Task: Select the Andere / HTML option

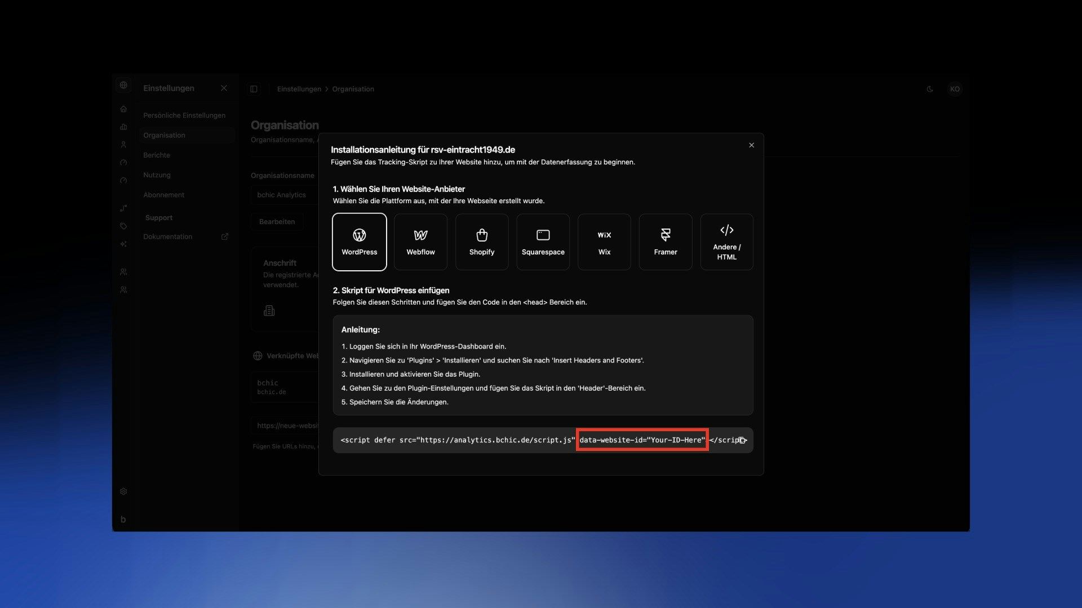Action: click(726, 242)
